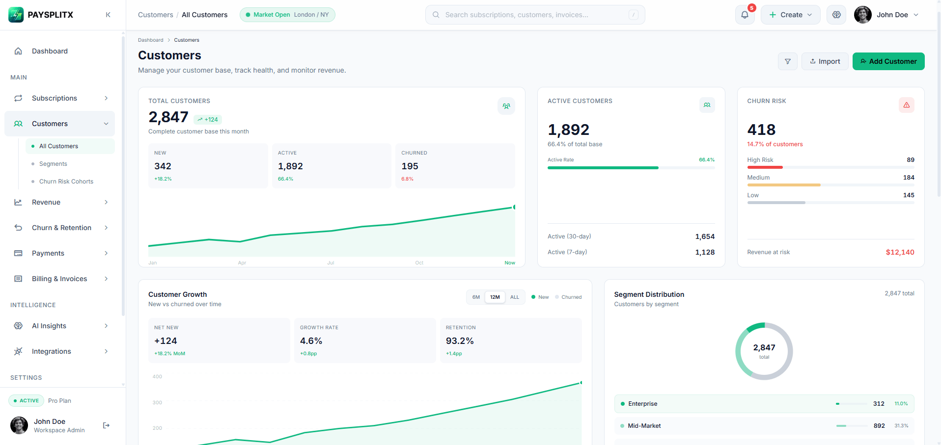Image resolution: width=941 pixels, height=445 pixels.
Task: Click the Medium risk orange bar
Action: [784, 185]
